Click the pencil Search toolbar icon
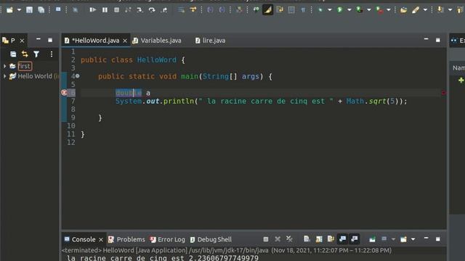This screenshot has width=465, height=261. coord(416,10)
